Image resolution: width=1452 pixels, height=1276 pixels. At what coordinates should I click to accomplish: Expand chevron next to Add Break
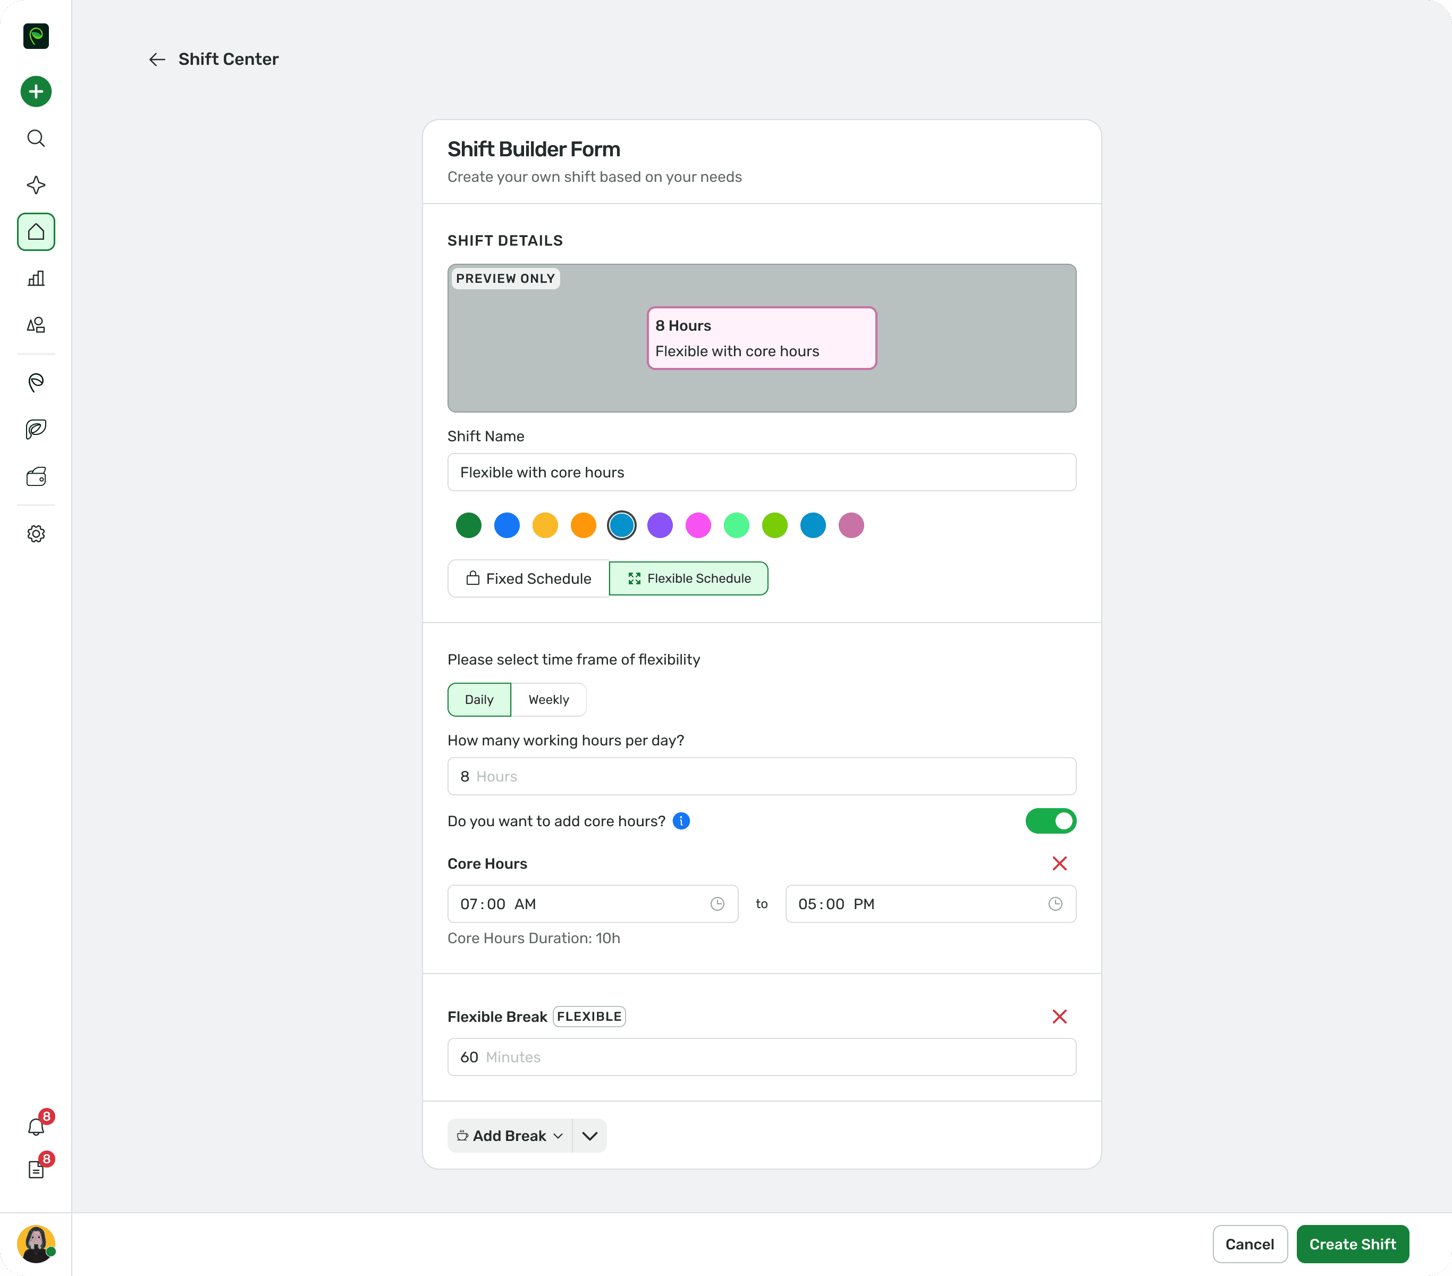click(x=589, y=1135)
